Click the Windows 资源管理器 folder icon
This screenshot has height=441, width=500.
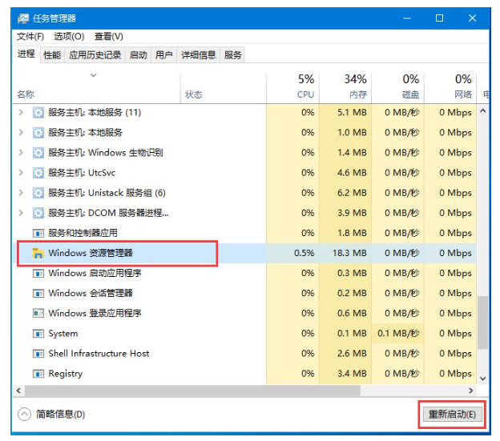coord(38,253)
